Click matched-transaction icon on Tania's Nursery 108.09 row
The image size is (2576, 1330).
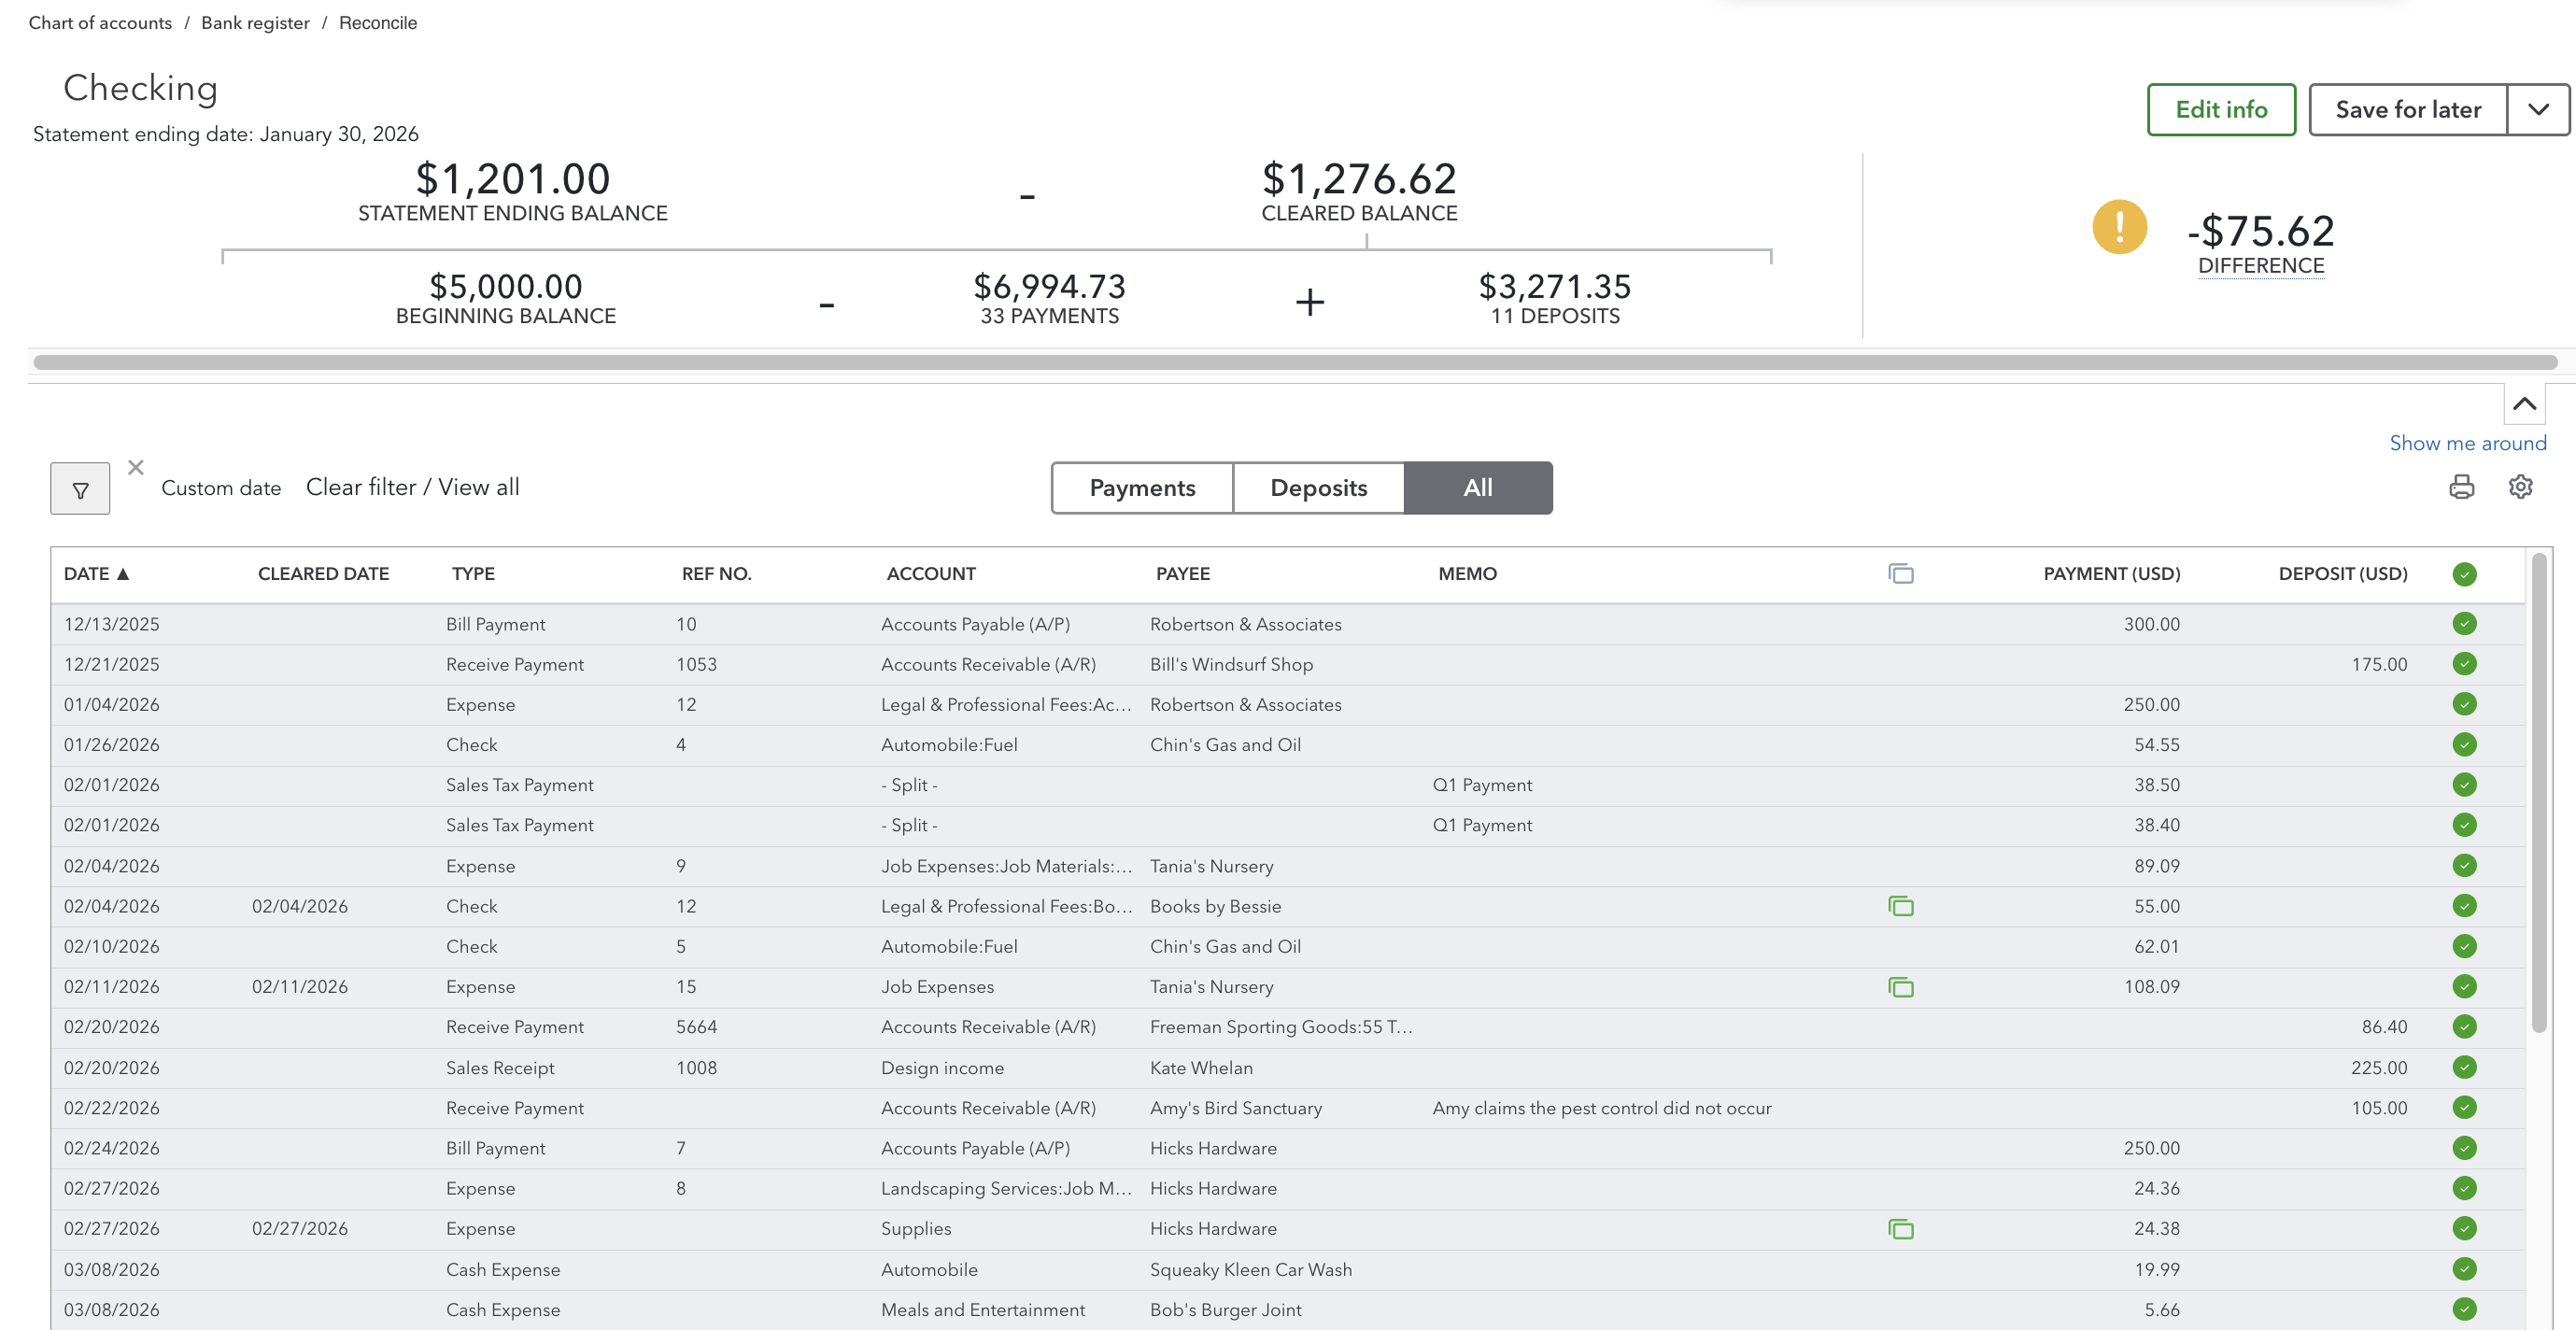1900,987
